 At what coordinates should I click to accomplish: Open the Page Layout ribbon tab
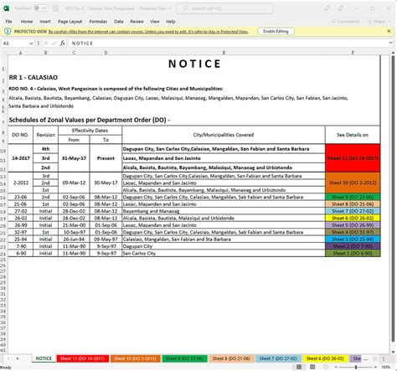(70, 22)
